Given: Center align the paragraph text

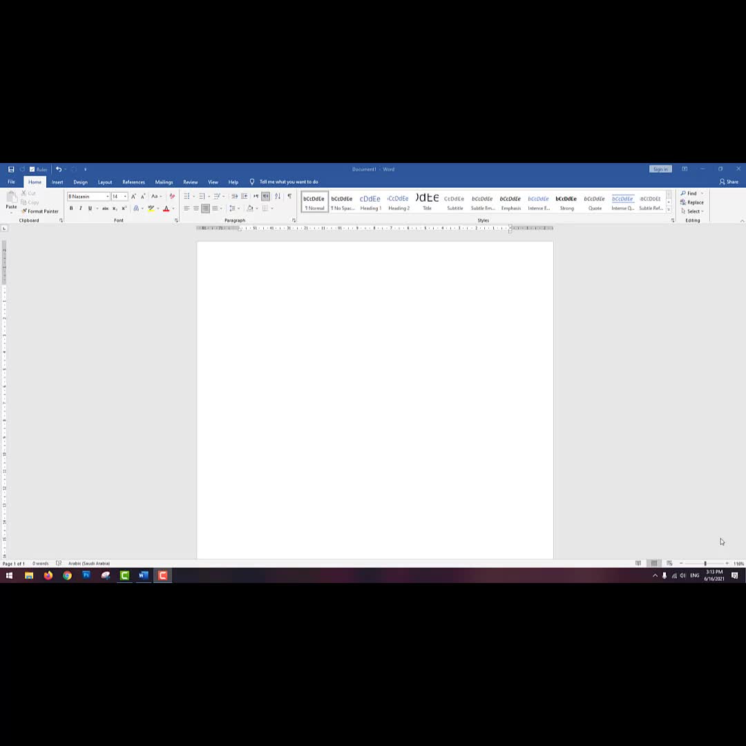Looking at the screenshot, I should pos(196,209).
